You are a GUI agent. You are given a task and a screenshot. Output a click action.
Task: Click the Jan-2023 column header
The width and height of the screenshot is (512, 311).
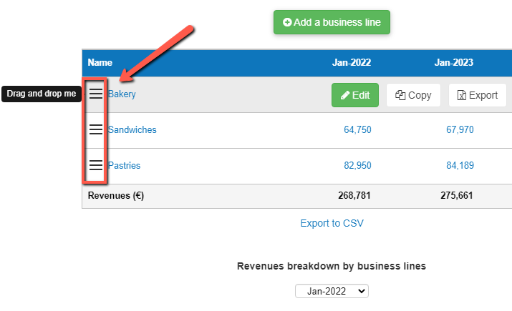(x=453, y=63)
